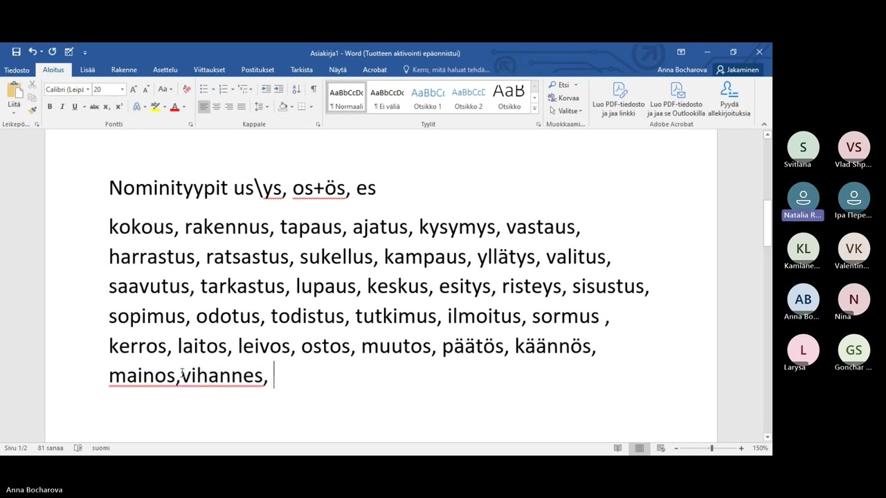Increase font size with the larger A icon

coord(134,89)
